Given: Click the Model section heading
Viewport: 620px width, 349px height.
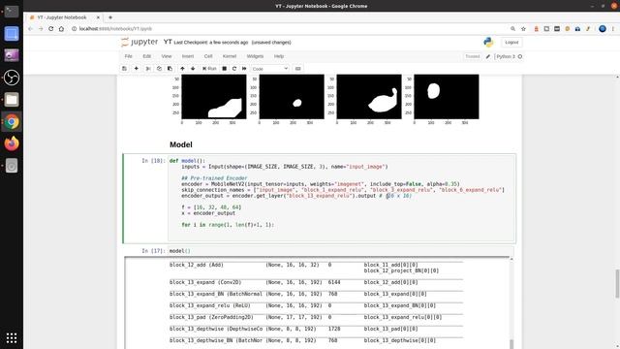Looking at the screenshot, I should click(x=181, y=144).
